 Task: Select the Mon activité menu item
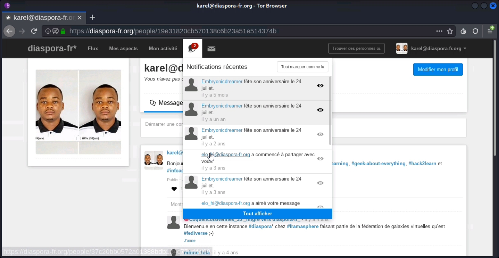(163, 48)
